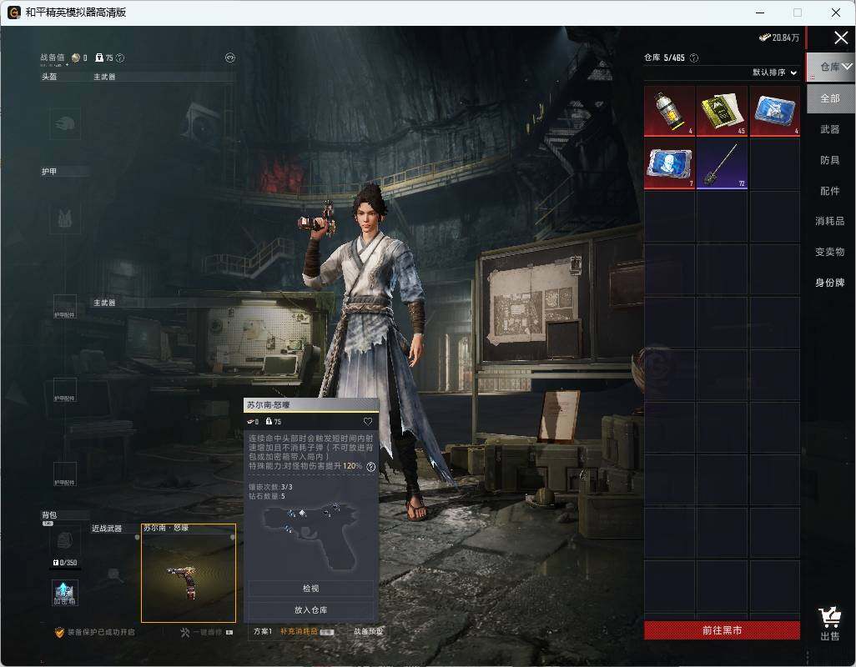Click the help icon next to 战备值 75
Image resolution: width=856 pixels, height=667 pixels.
[120, 58]
